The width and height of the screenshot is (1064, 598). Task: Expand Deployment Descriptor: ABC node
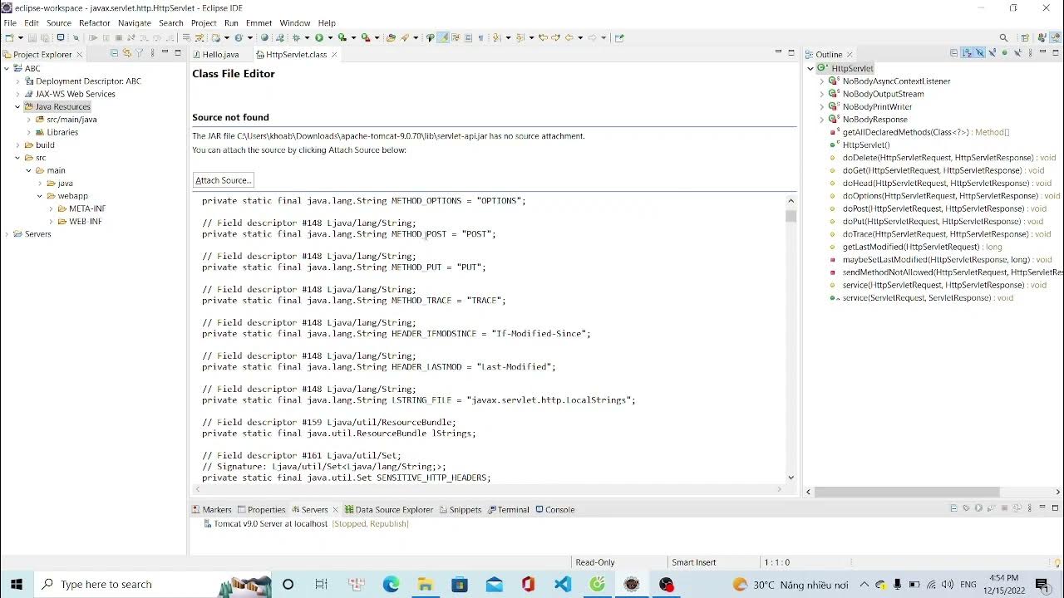click(17, 81)
